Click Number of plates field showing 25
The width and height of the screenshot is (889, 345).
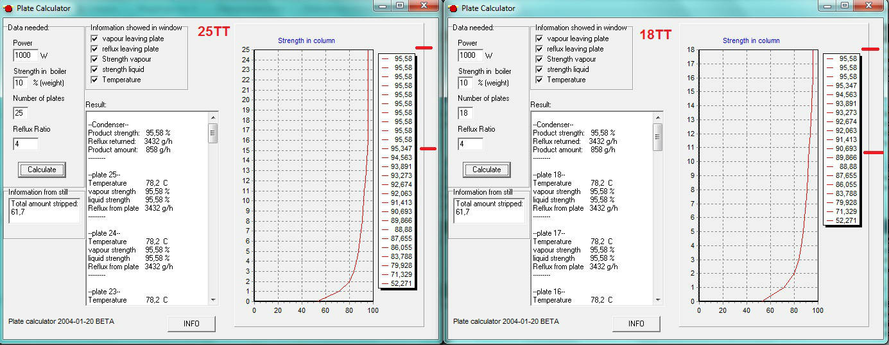pos(21,113)
